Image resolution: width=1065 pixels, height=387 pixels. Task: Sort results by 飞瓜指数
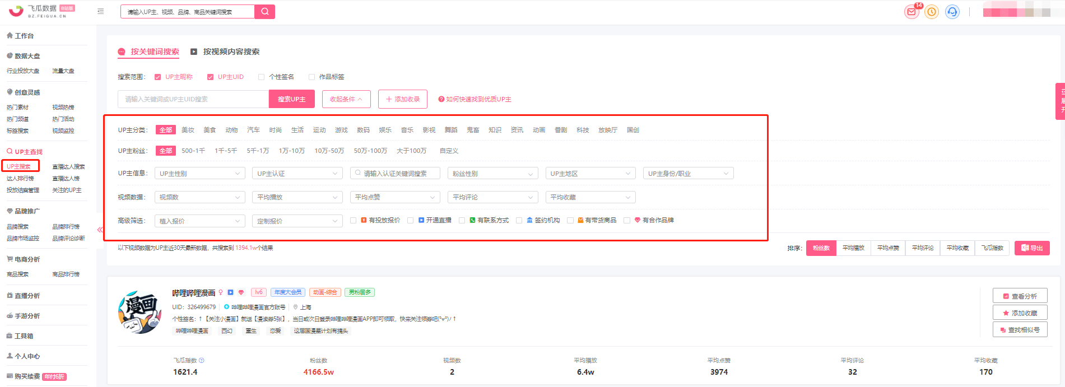(992, 248)
